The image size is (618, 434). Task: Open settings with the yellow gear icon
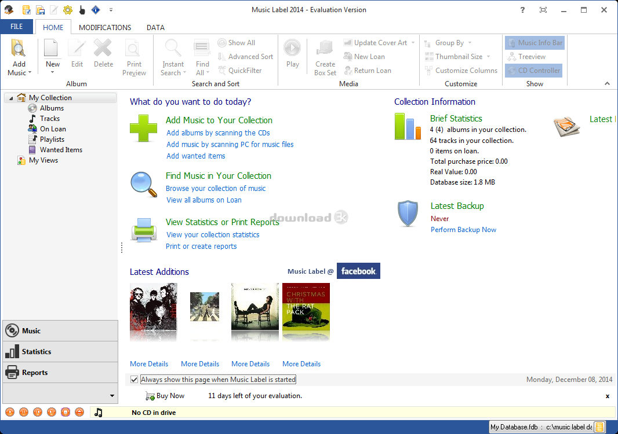pos(68,10)
